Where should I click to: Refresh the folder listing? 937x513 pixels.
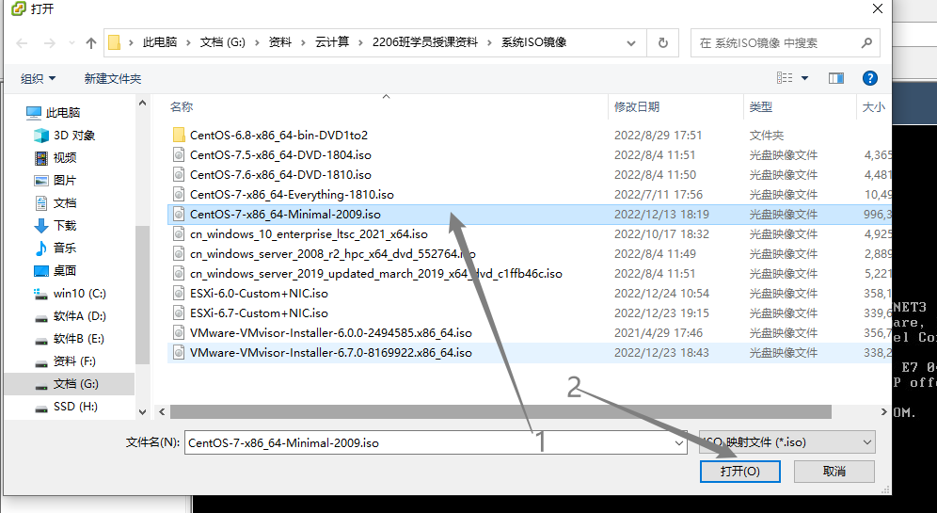coord(662,43)
